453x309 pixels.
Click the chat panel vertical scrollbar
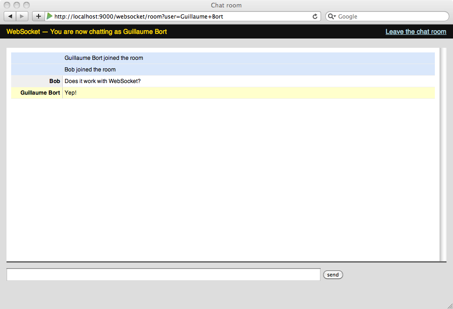click(443, 154)
